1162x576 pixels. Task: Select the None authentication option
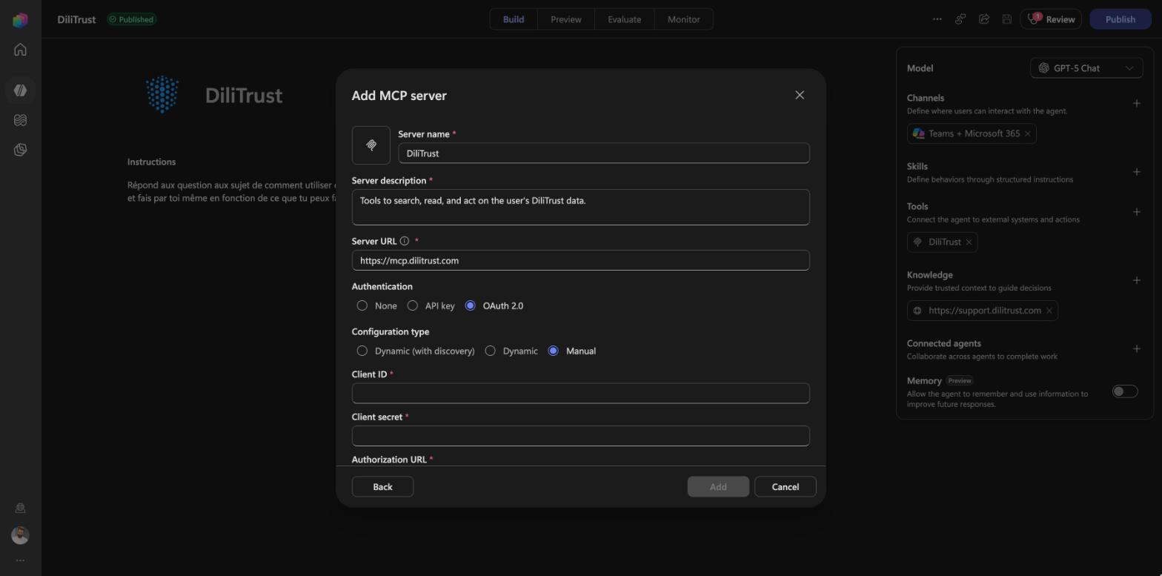[x=362, y=305]
